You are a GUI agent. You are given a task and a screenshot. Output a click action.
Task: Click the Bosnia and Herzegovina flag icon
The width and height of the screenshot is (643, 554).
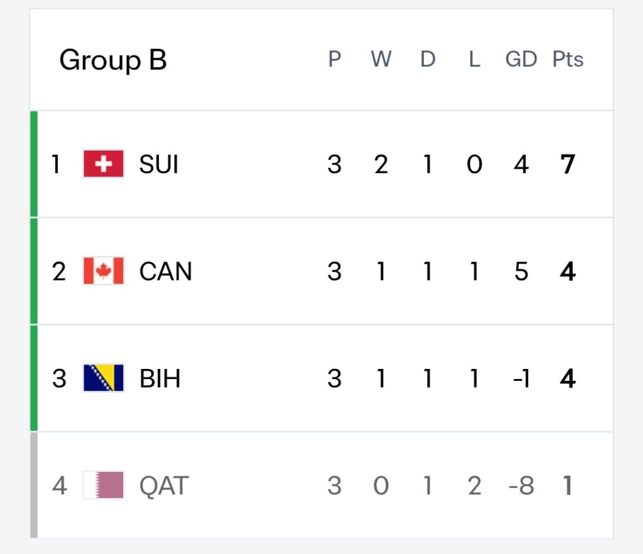click(x=104, y=378)
